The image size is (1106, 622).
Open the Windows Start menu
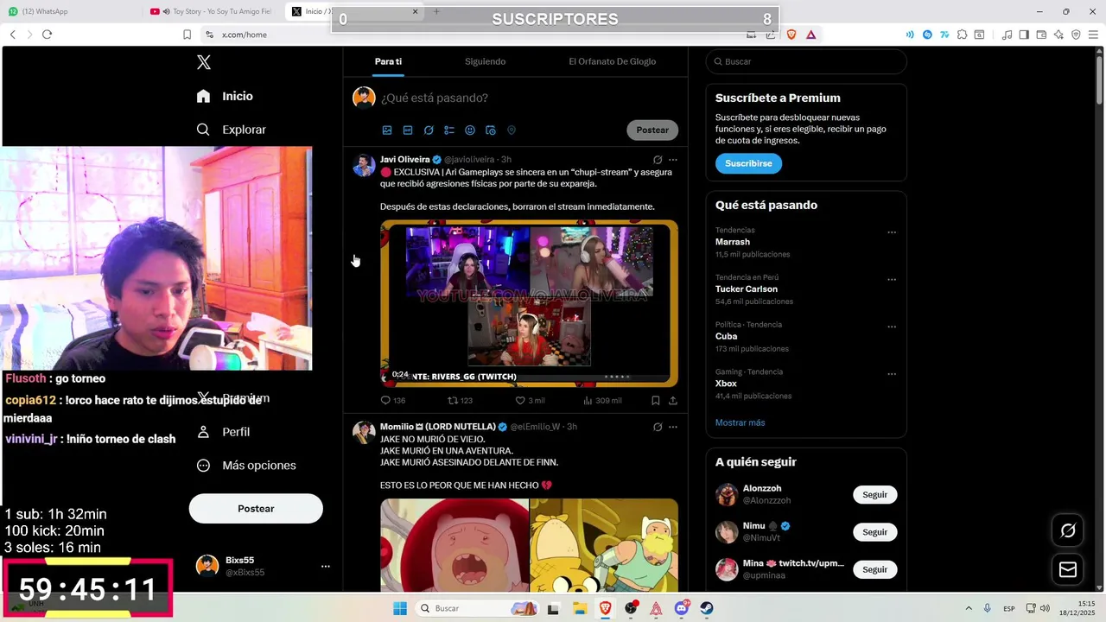point(400,608)
